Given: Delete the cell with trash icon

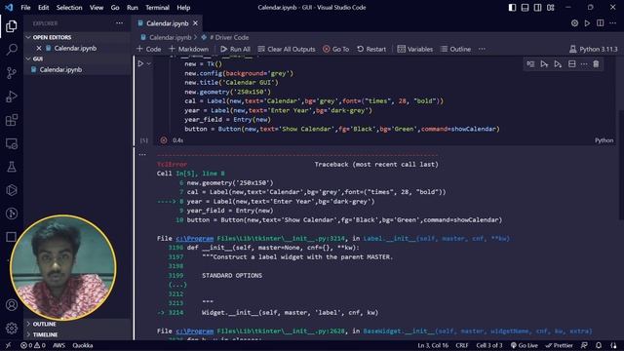Looking at the screenshot, I should (596, 64).
